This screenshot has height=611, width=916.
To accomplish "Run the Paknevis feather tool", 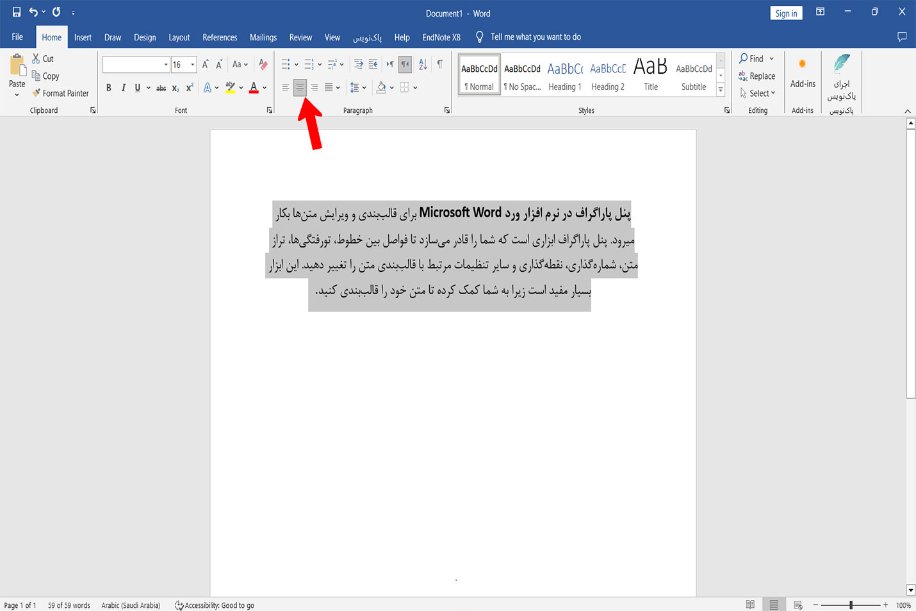I will point(841,77).
